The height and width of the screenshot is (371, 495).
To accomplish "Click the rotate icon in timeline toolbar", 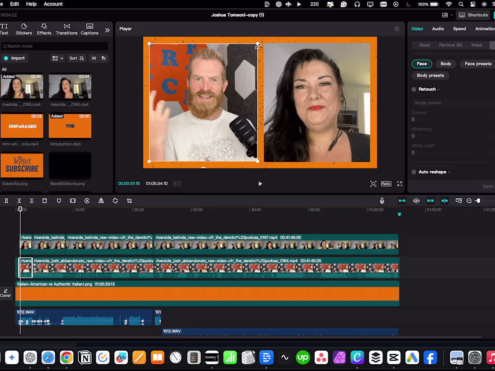I will [x=115, y=201].
